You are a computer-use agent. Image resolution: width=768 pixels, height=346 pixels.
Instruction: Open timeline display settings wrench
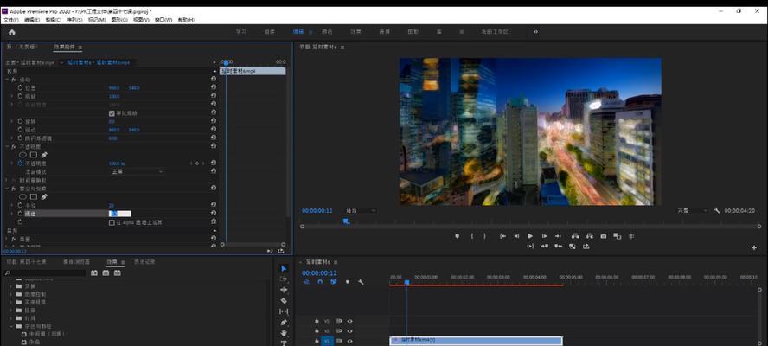pyautogui.click(x=361, y=282)
